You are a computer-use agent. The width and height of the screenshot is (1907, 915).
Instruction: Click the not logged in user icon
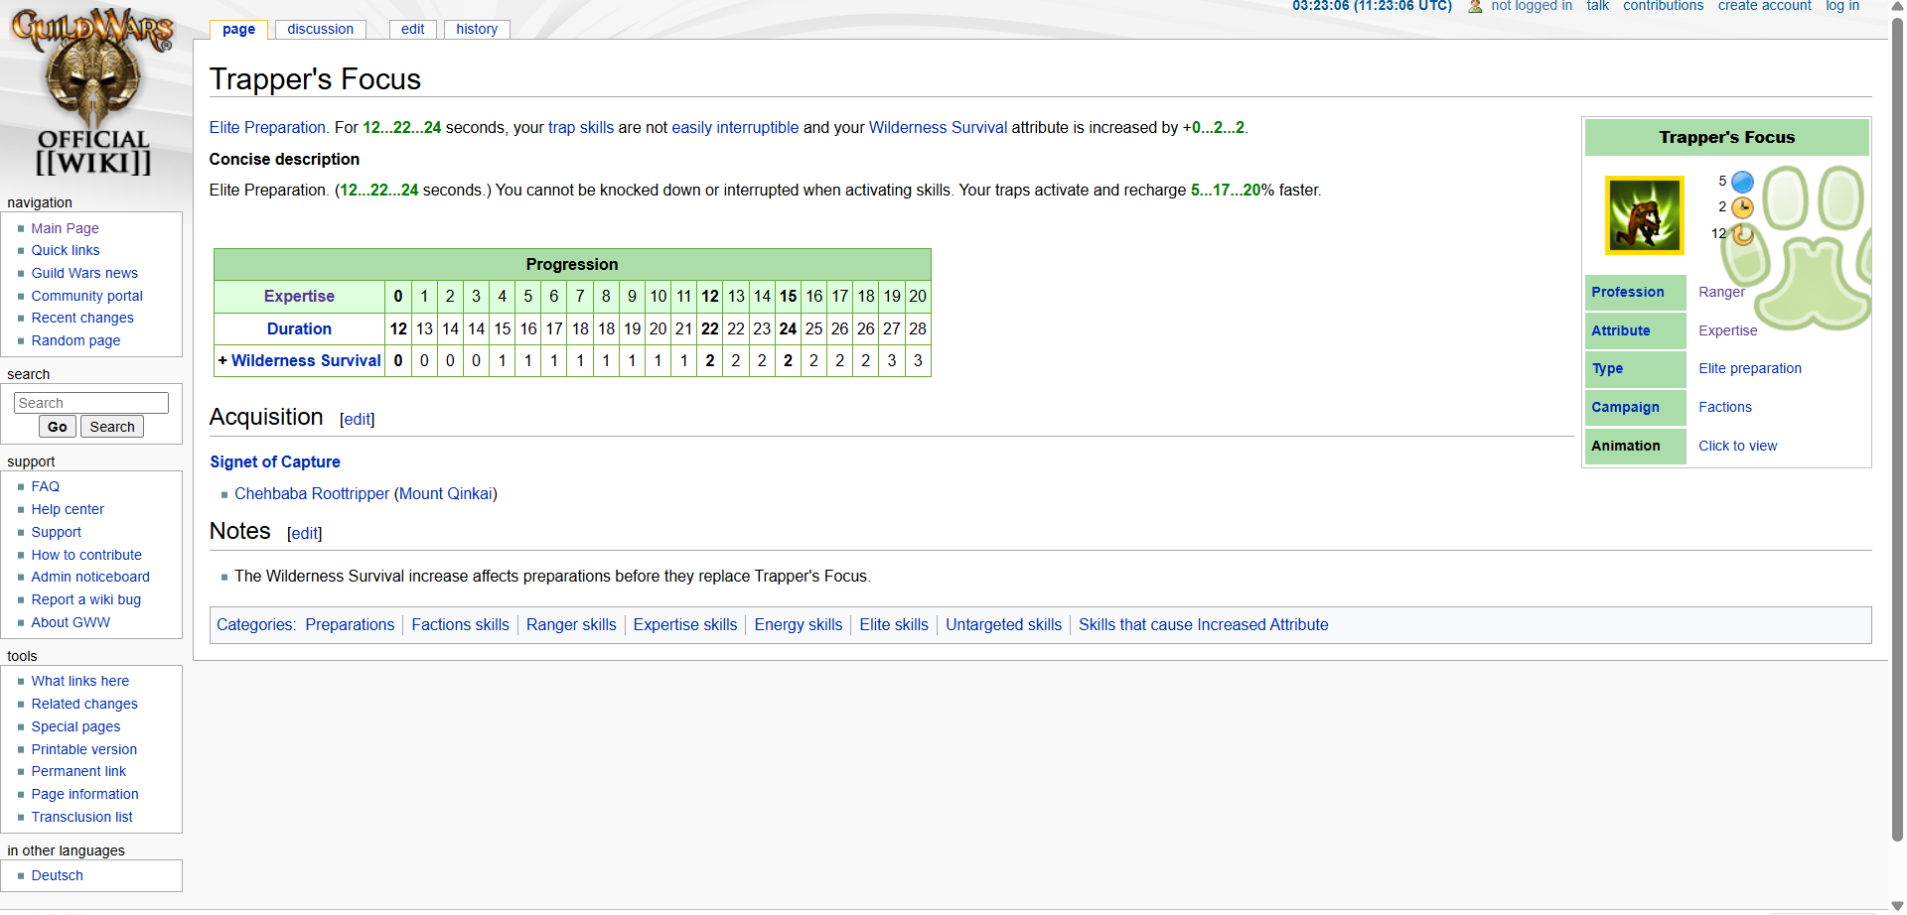point(1475,6)
